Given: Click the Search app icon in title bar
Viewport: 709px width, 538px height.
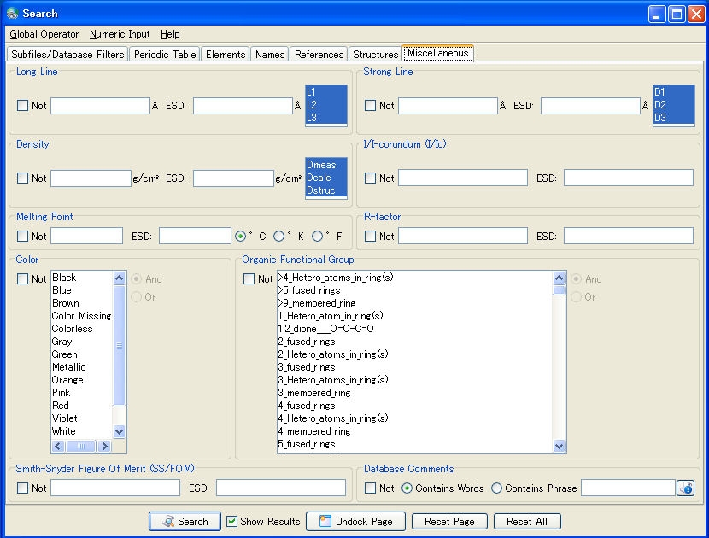Looking at the screenshot, I should (12, 14).
